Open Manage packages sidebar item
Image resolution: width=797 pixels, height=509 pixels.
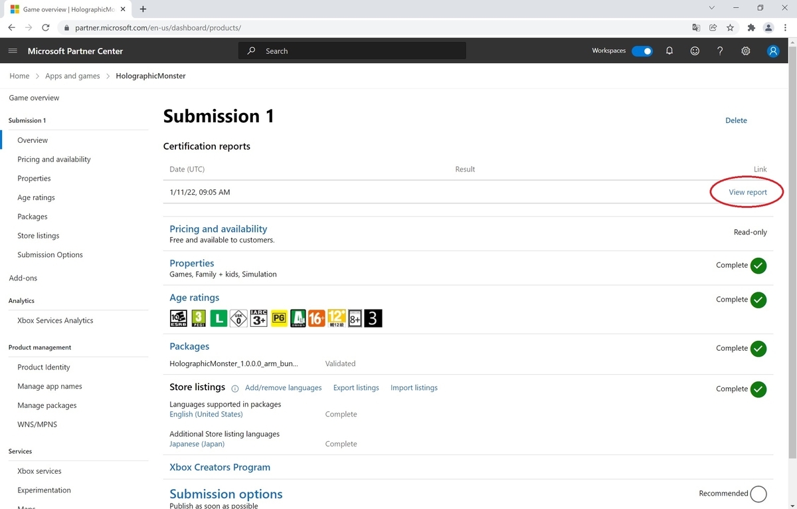coord(47,405)
